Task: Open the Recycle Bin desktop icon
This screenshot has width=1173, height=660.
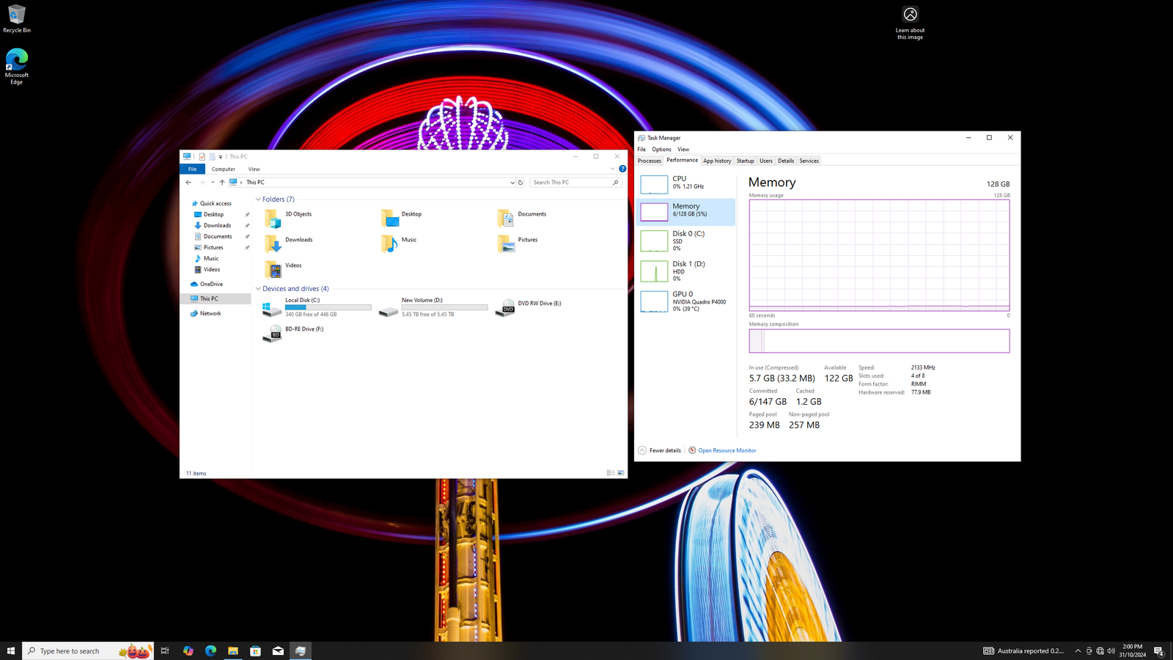Action: (16, 19)
